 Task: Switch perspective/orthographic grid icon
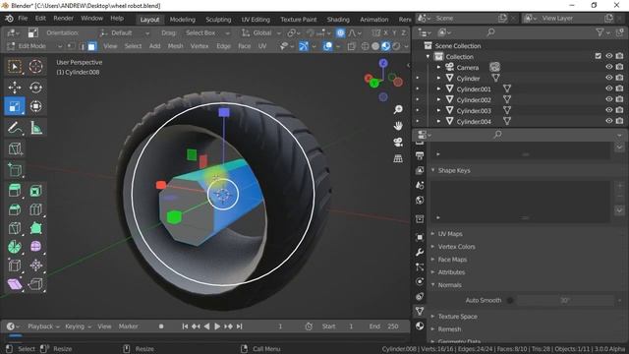tap(398, 158)
